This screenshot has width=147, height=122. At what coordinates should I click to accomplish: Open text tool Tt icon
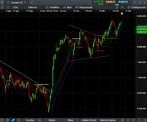pyautogui.click(x=122, y=7)
